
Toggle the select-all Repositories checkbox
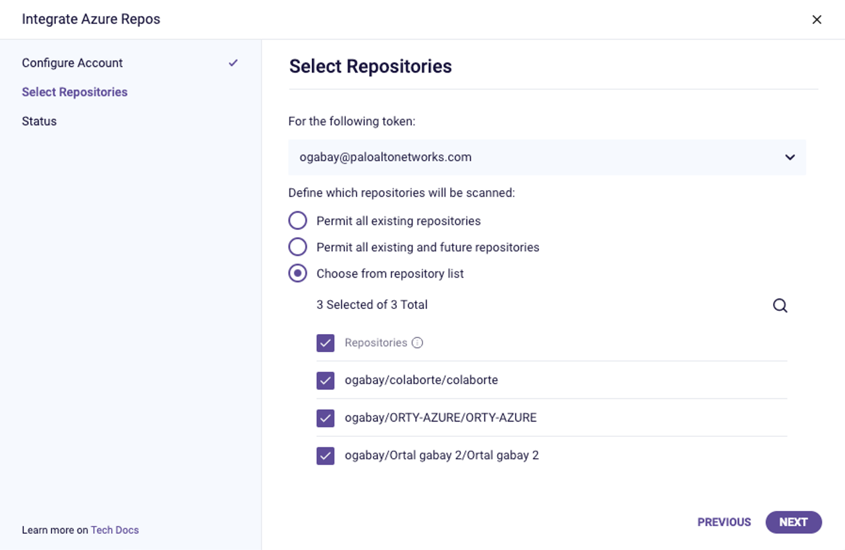coord(325,342)
